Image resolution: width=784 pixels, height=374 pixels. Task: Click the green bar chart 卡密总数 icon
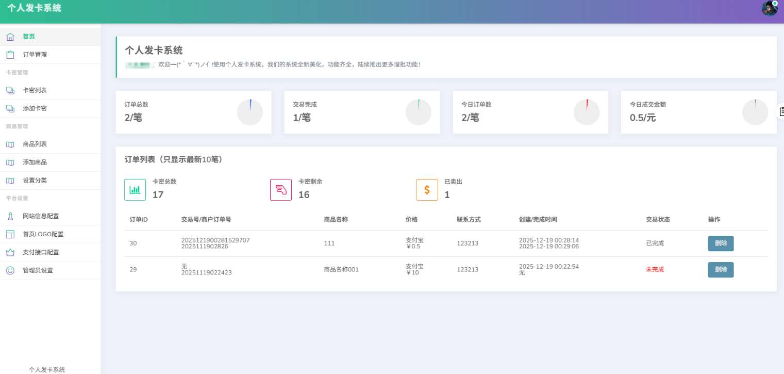click(x=135, y=190)
